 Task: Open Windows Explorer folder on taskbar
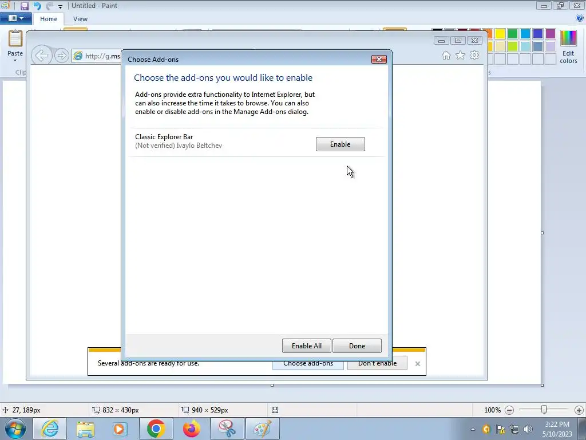(x=85, y=429)
